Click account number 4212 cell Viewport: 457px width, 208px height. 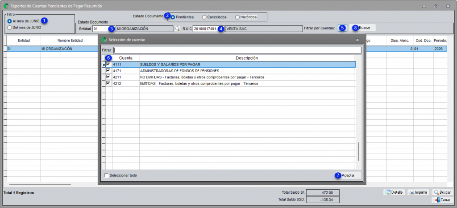click(x=125, y=83)
